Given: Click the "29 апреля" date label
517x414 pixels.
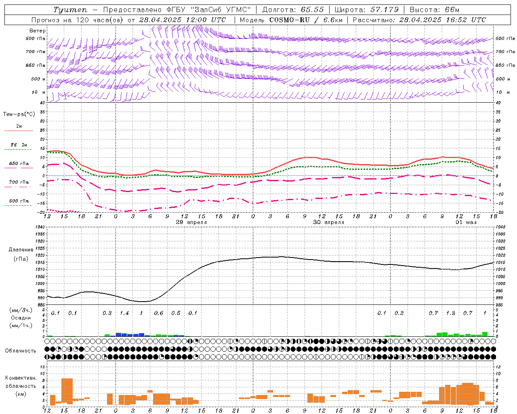Looking at the screenshot, I should (191, 222).
